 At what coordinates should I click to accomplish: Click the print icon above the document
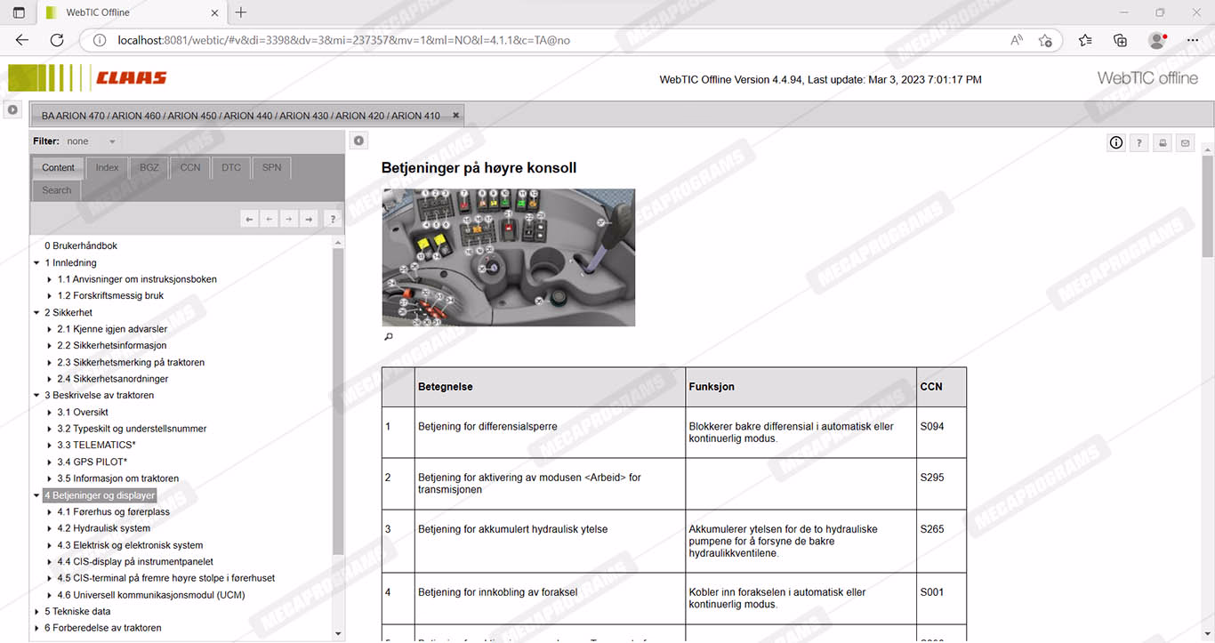pos(1163,143)
